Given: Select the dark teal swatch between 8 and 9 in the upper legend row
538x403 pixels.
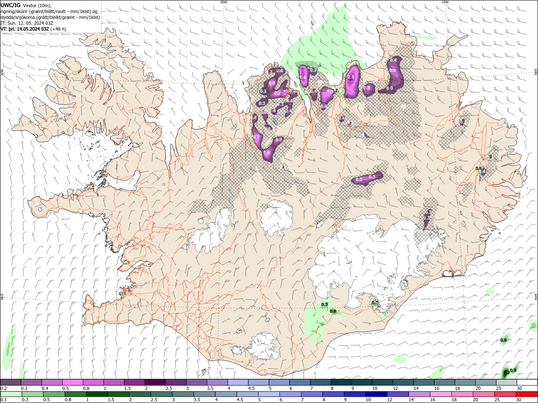Looking at the screenshot, I should [x=341, y=382].
